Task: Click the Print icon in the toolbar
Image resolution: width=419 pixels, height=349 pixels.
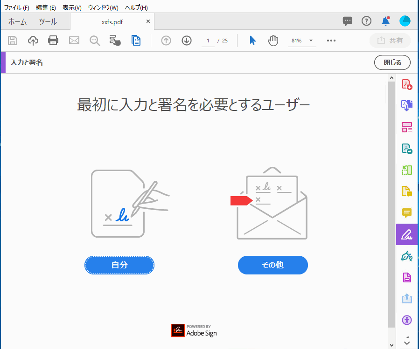Action: tap(53, 41)
